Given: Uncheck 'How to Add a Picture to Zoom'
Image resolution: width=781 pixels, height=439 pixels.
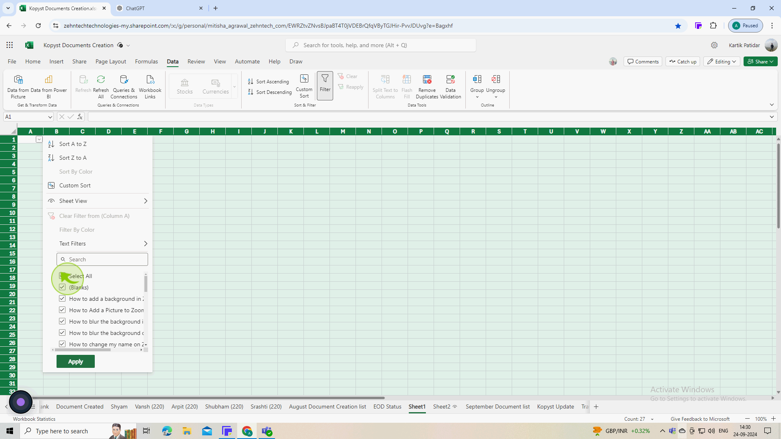Looking at the screenshot, I should click(x=62, y=310).
